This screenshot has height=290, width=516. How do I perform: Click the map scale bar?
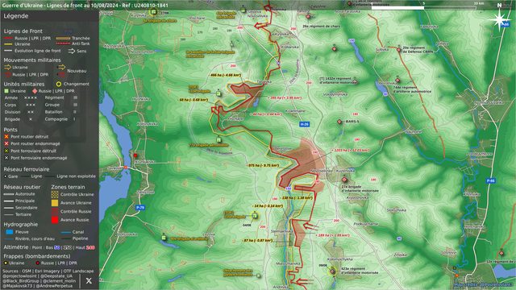pyautogui.click(x=424, y=7)
